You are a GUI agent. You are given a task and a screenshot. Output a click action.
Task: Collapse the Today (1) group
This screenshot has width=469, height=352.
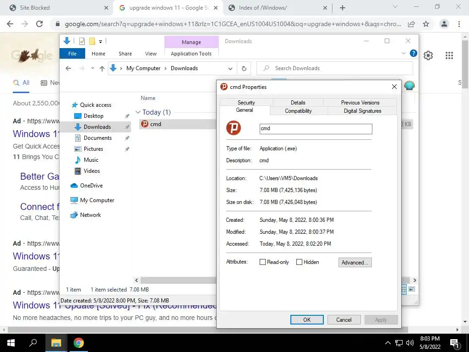click(x=138, y=112)
